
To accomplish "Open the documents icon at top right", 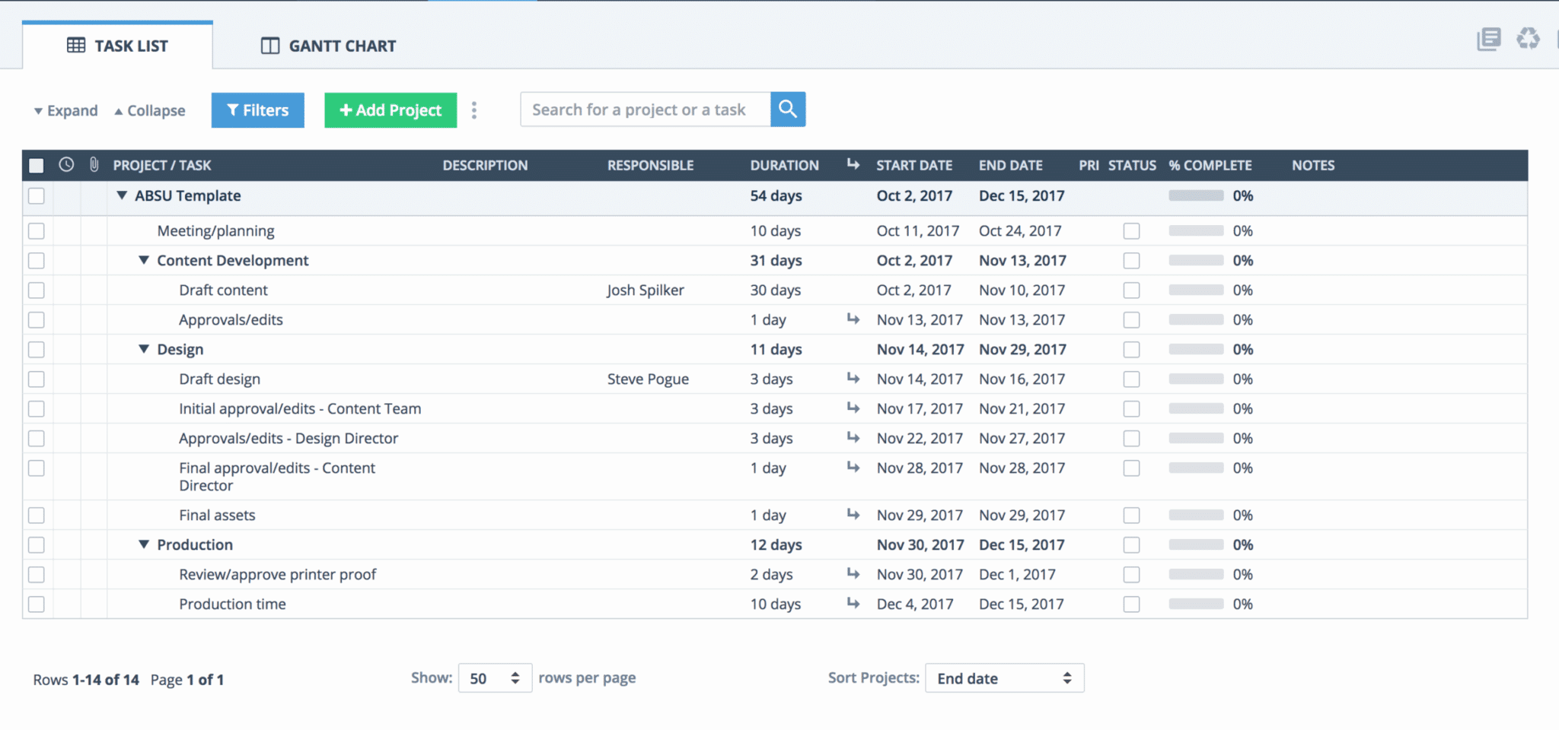I will (1489, 38).
